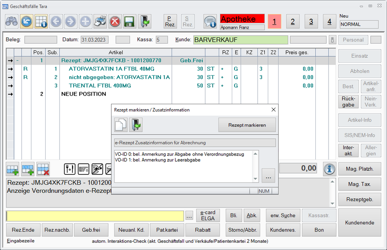Screen dimensions: 387x250
Task: Click the delete row table icon
Action: pos(43,169)
